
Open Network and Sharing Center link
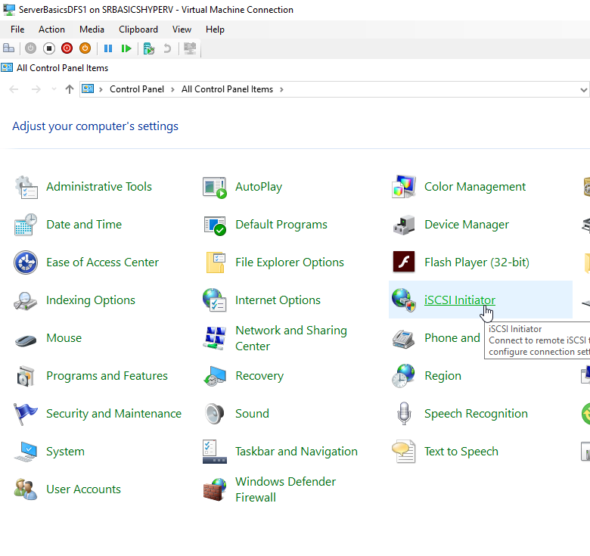[x=291, y=338]
